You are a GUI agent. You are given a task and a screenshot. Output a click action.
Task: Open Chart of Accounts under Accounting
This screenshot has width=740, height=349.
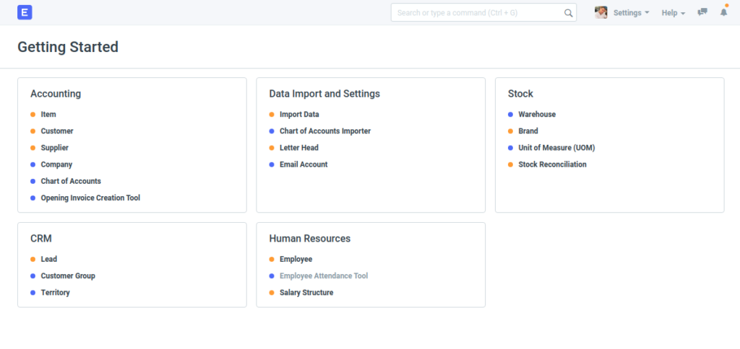point(71,182)
